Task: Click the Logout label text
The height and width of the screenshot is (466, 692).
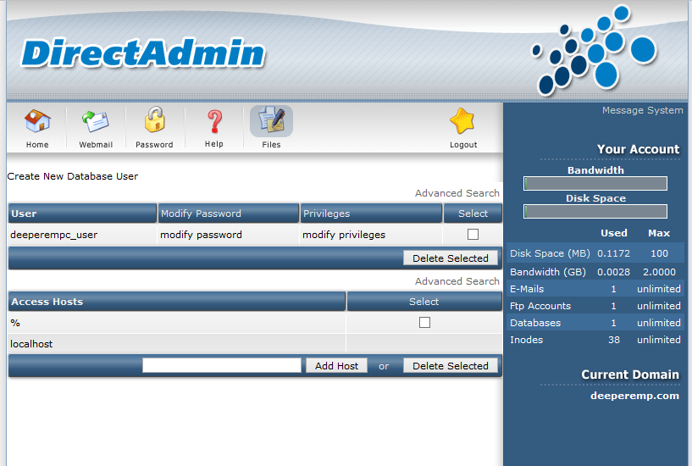Action: click(x=463, y=145)
